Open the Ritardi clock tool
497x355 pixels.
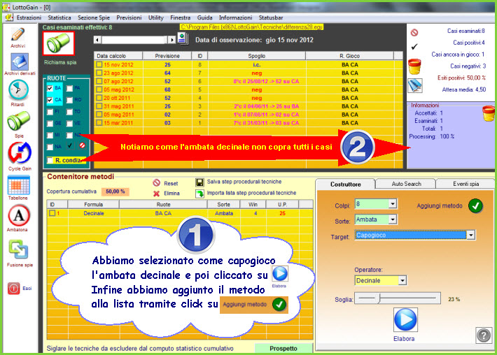(18, 90)
